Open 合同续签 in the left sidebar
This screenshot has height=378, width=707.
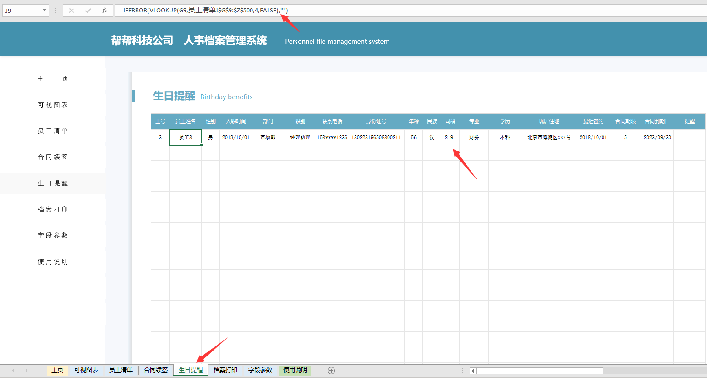[x=53, y=157]
